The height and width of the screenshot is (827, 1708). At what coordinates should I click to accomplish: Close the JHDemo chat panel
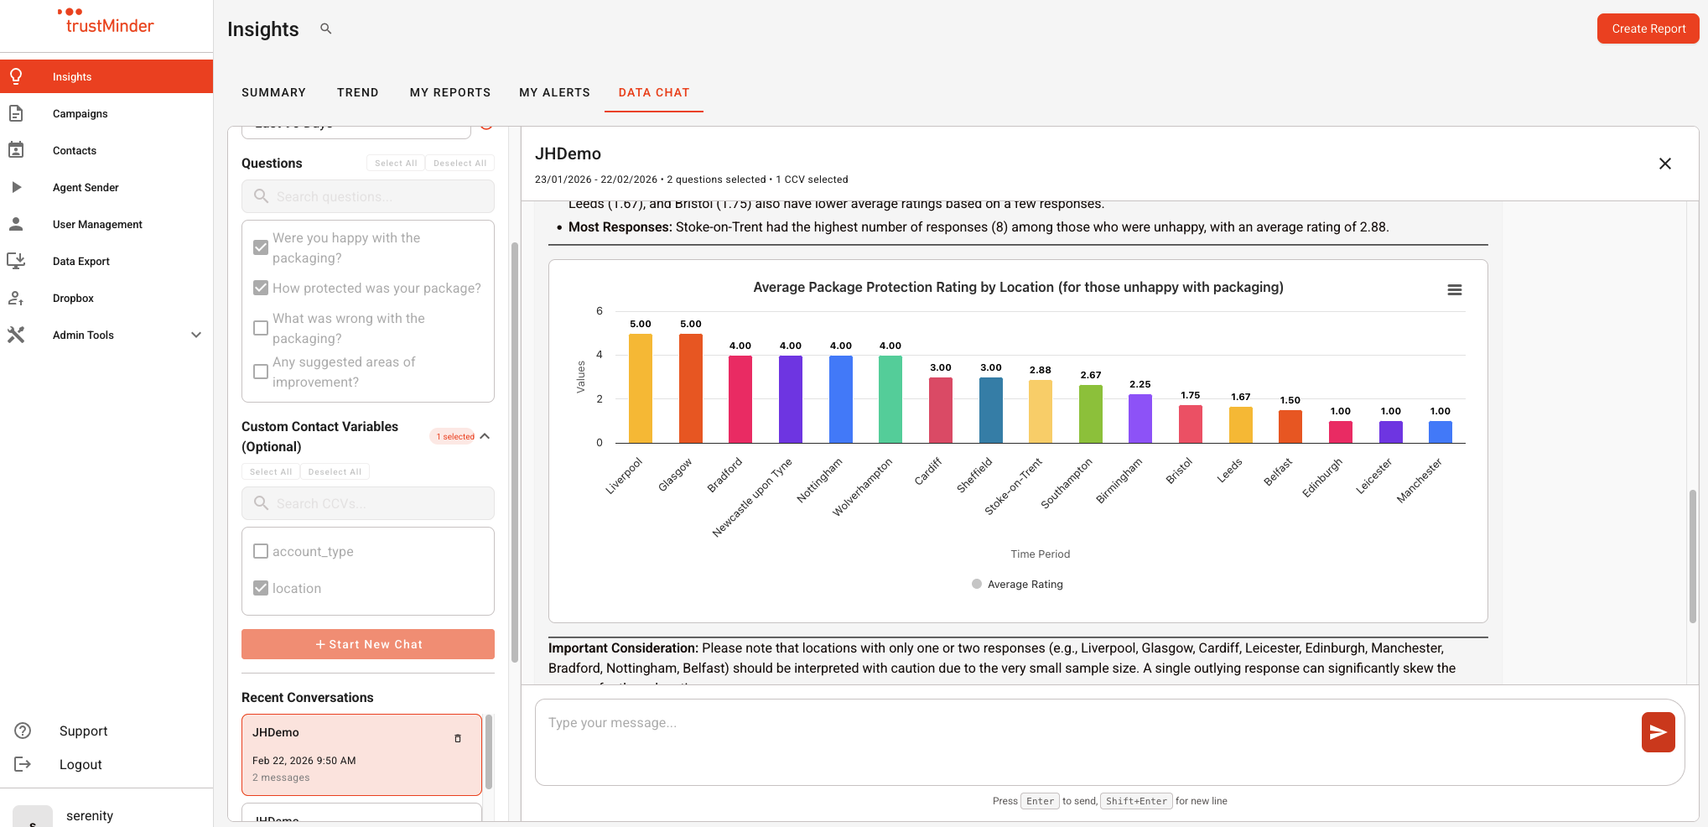(x=1665, y=164)
